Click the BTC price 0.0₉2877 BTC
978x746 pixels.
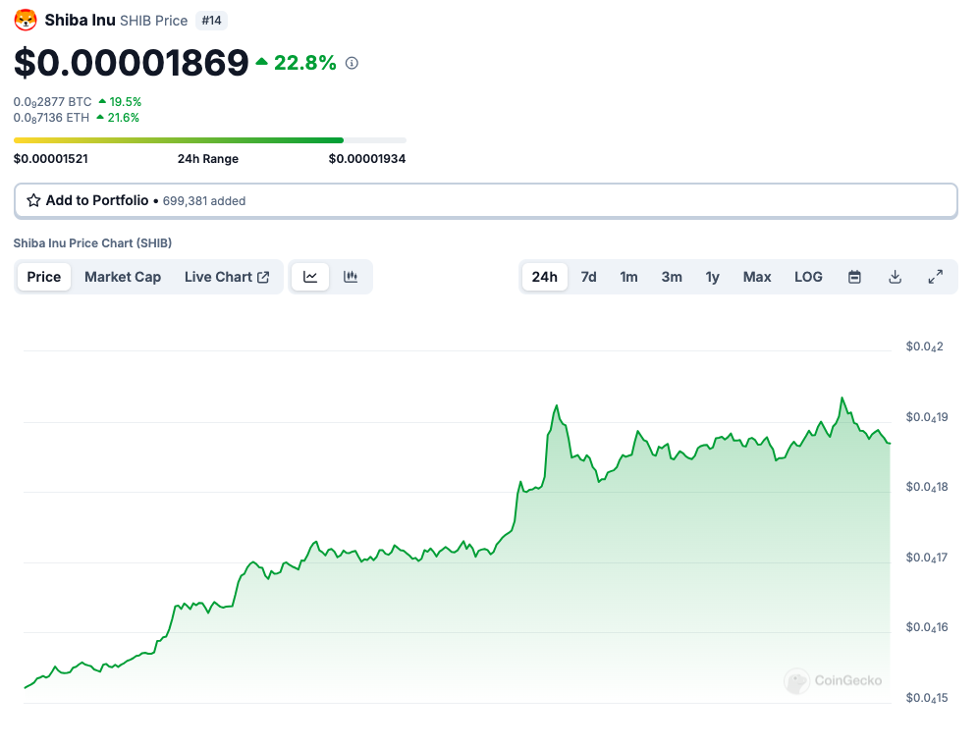[x=52, y=102]
